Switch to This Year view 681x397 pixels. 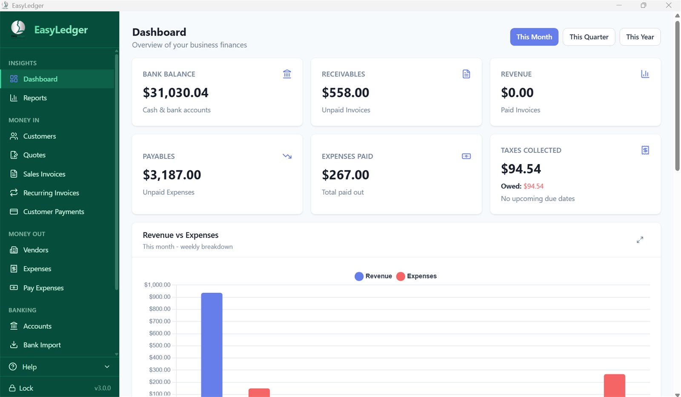click(640, 37)
